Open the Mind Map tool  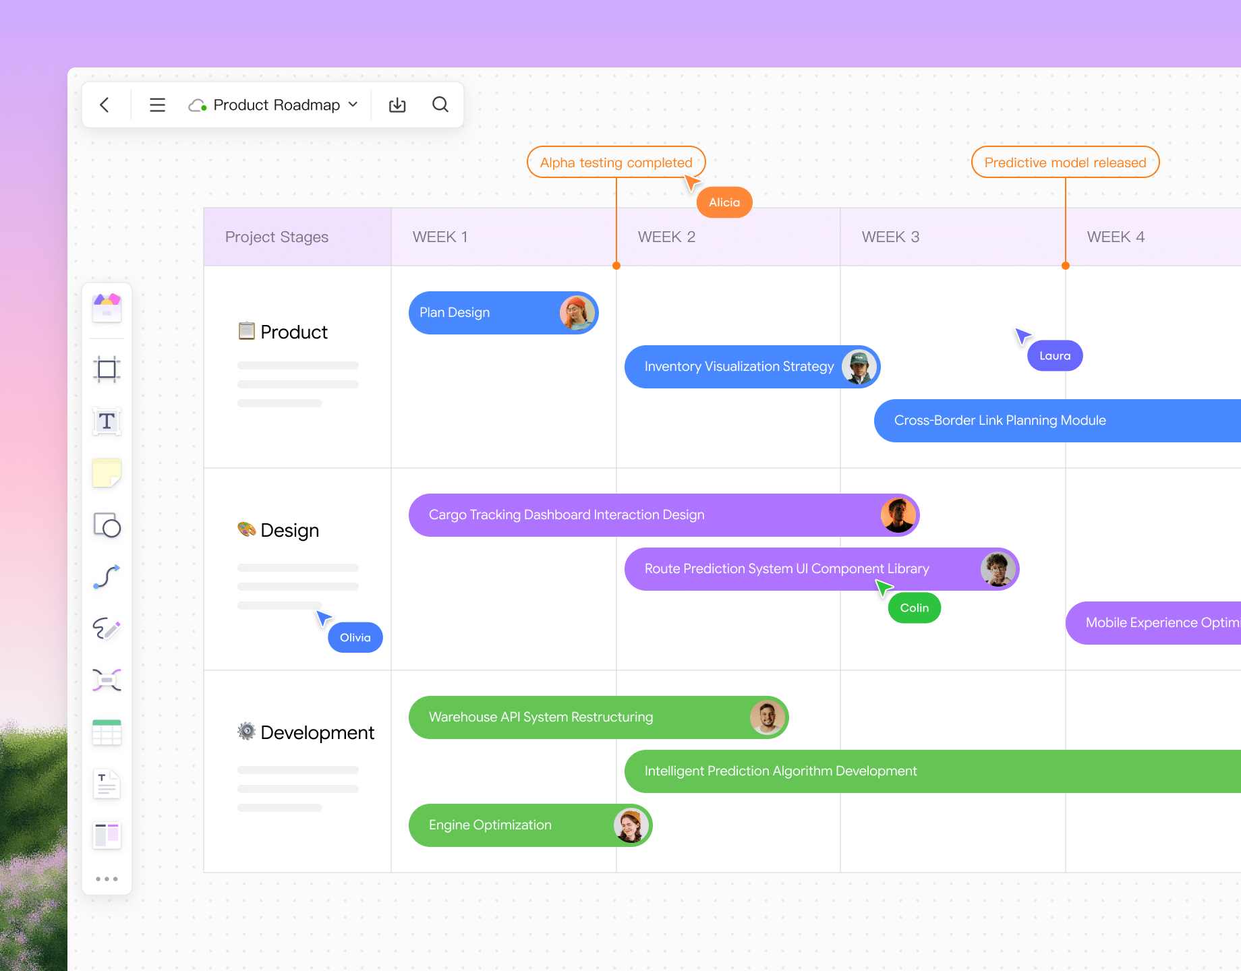tap(106, 680)
